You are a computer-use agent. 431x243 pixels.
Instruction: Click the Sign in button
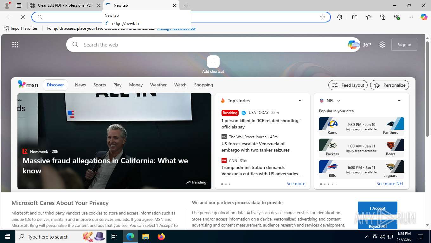pos(404,45)
